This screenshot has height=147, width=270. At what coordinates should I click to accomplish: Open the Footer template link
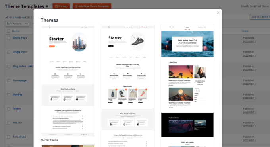coord(17,109)
